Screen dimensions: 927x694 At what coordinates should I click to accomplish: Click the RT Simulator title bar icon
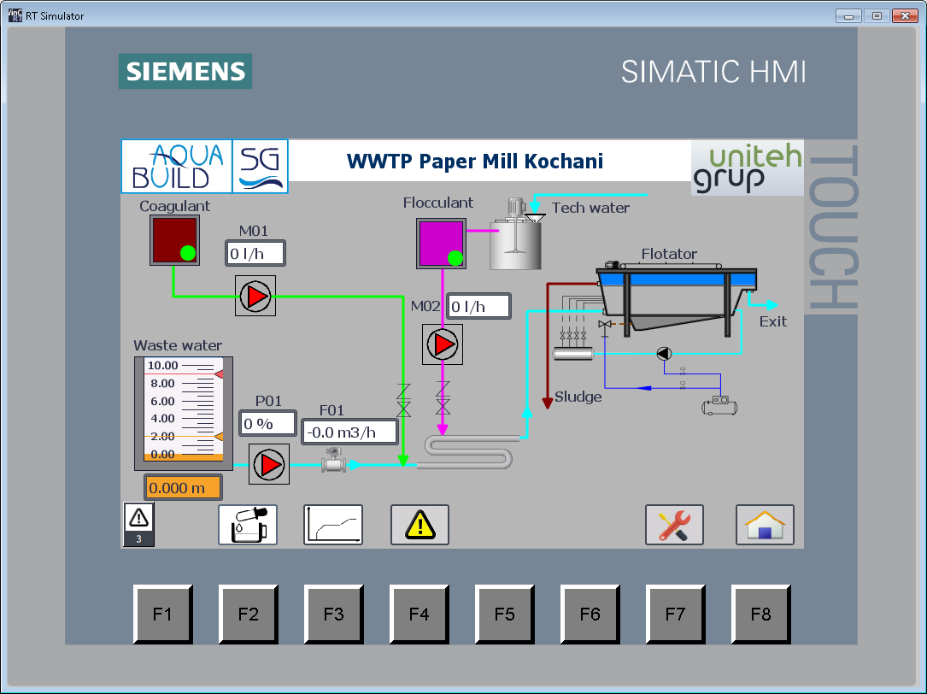(15, 15)
